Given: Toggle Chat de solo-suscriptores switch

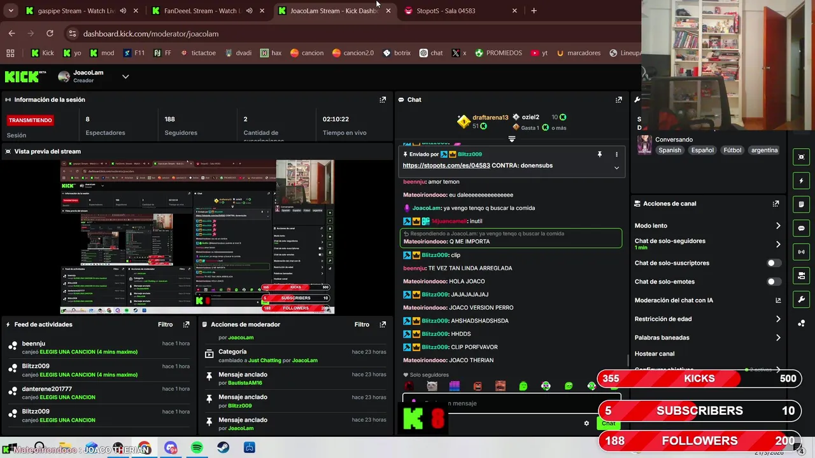Looking at the screenshot, I should [774, 263].
